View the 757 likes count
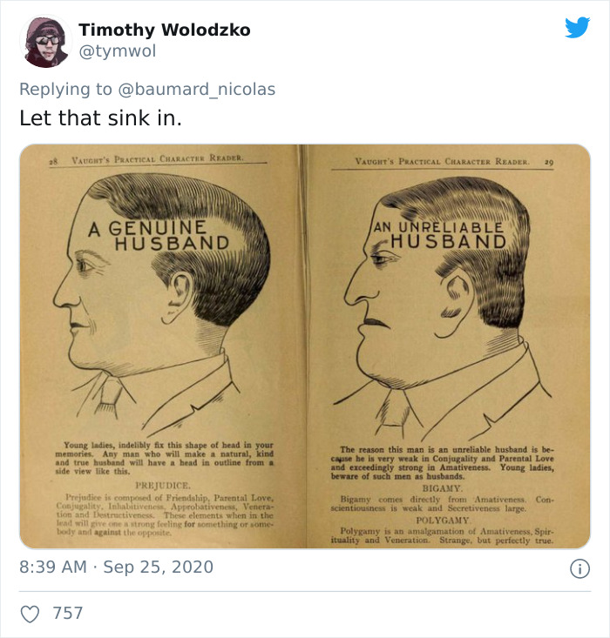This screenshot has height=638, width=610. click(x=68, y=613)
